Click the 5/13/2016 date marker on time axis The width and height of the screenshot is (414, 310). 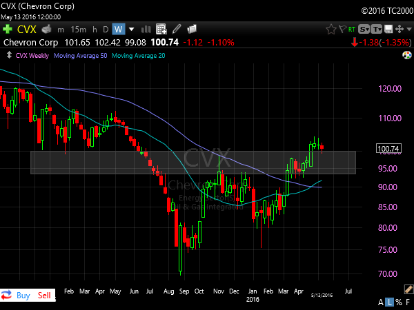tap(322, 296)
